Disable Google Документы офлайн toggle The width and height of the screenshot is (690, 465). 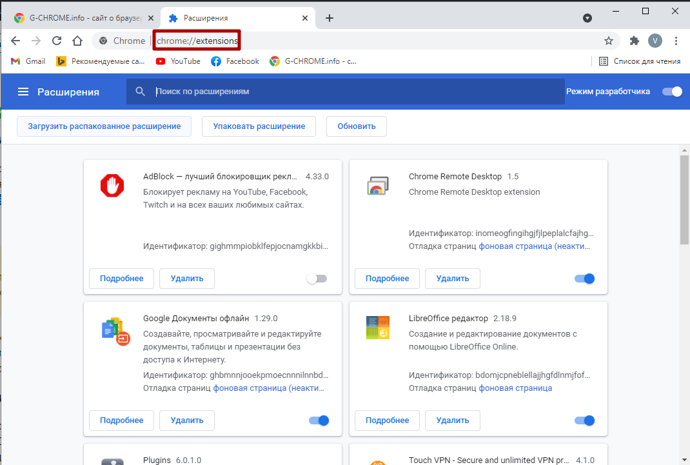(319, 420)
